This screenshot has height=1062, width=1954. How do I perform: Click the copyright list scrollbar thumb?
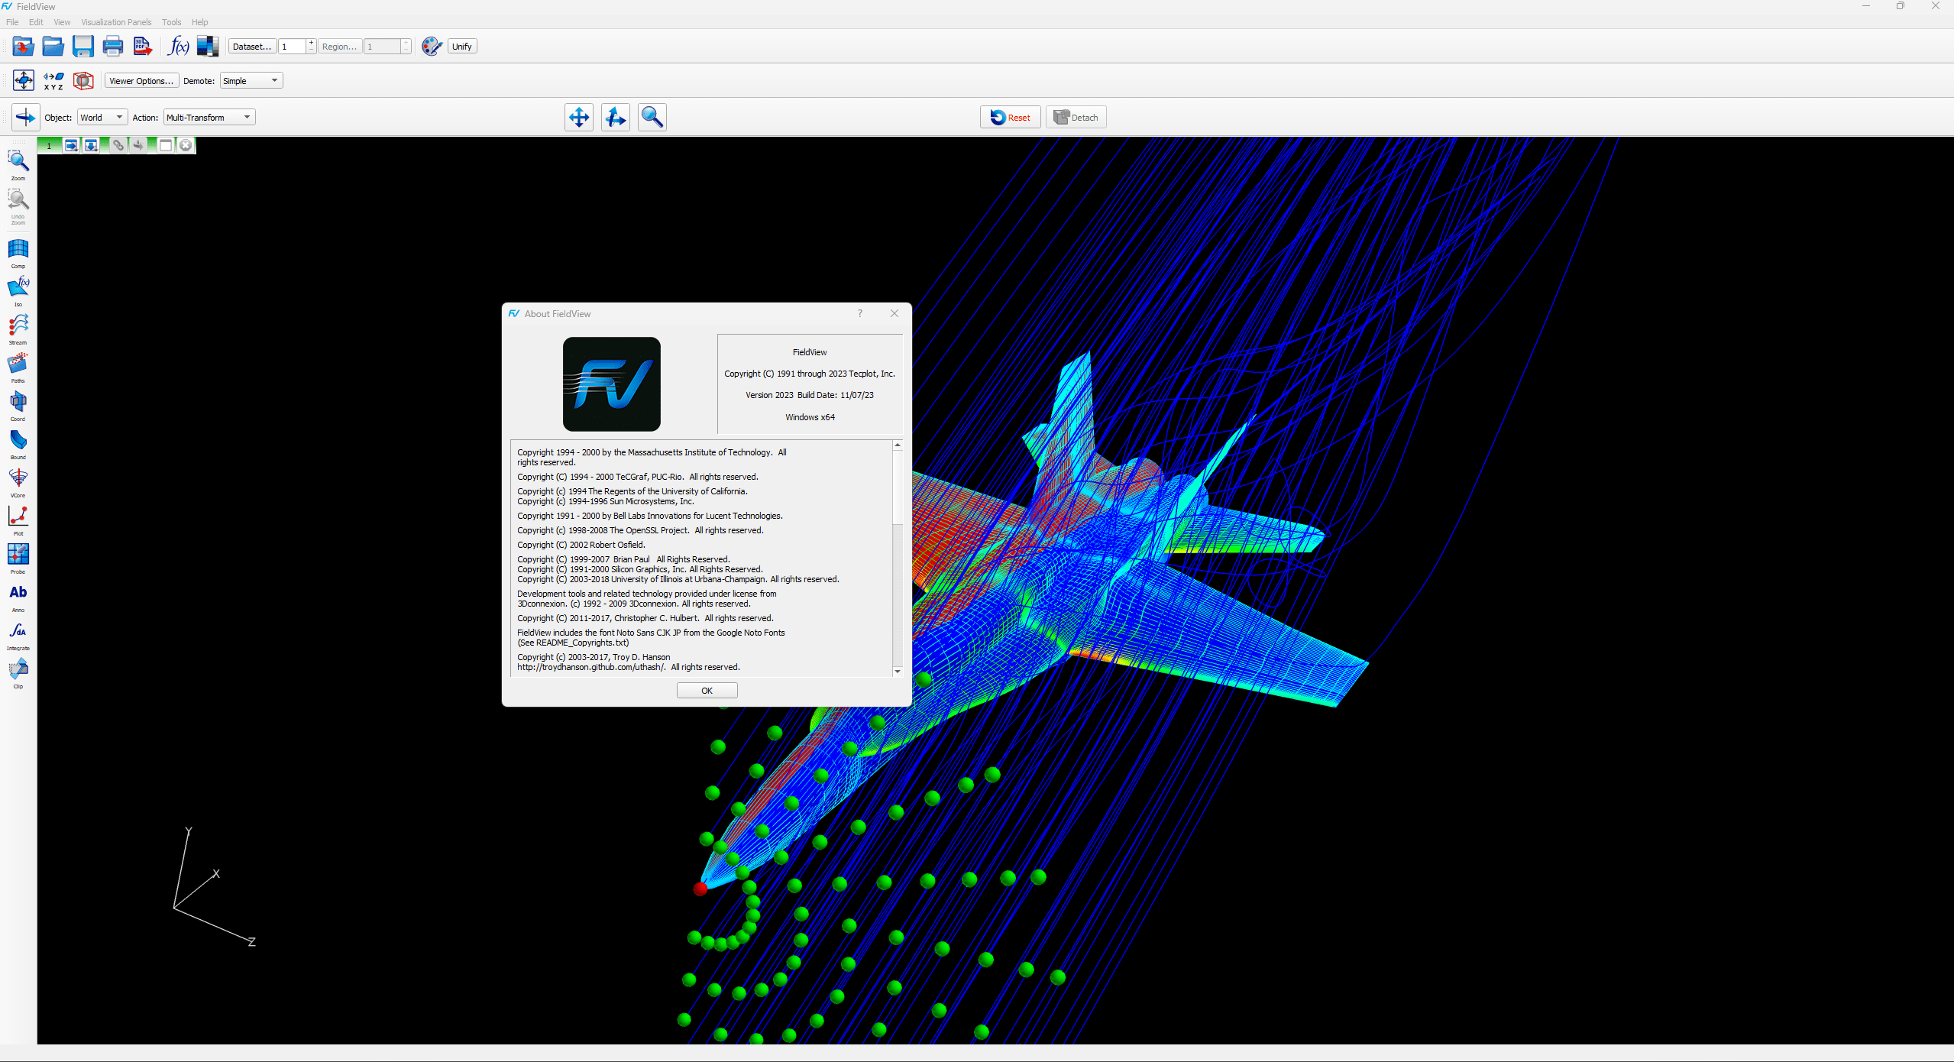(x=898, y=487)
